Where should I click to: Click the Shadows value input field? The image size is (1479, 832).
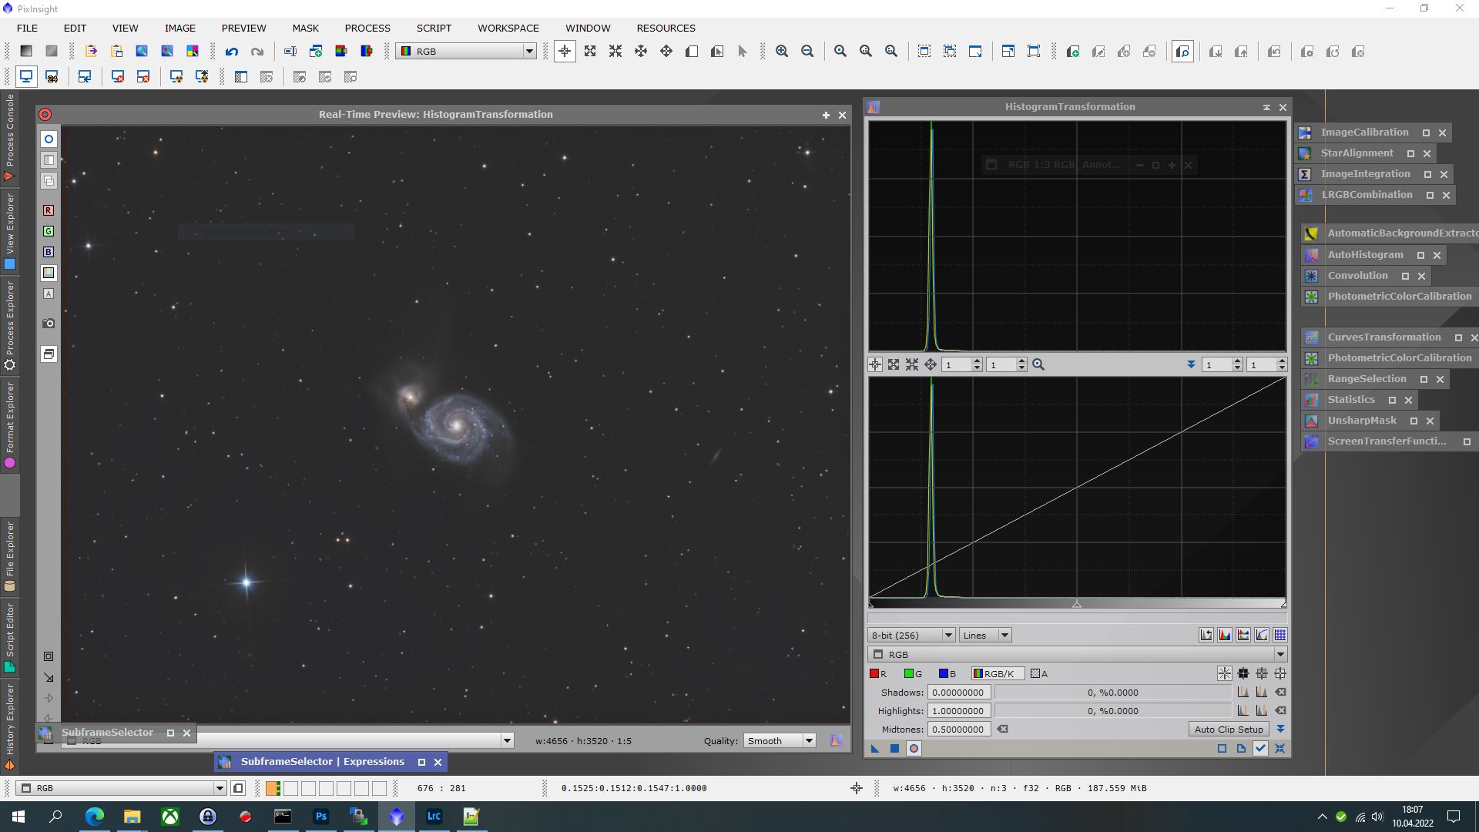pos(958,692)
